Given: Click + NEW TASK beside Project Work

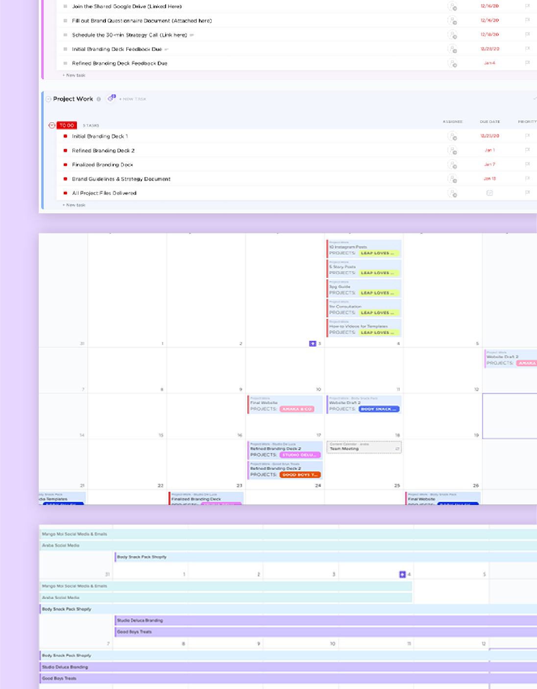Looking at the screenshot, I should pyautogui.click(x=133, y=99).
